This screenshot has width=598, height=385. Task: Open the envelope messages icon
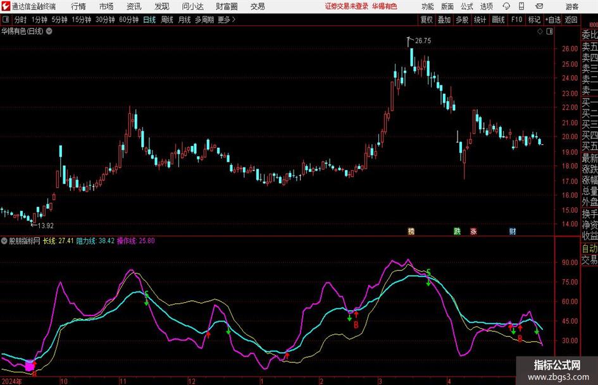tap(539, 6)
